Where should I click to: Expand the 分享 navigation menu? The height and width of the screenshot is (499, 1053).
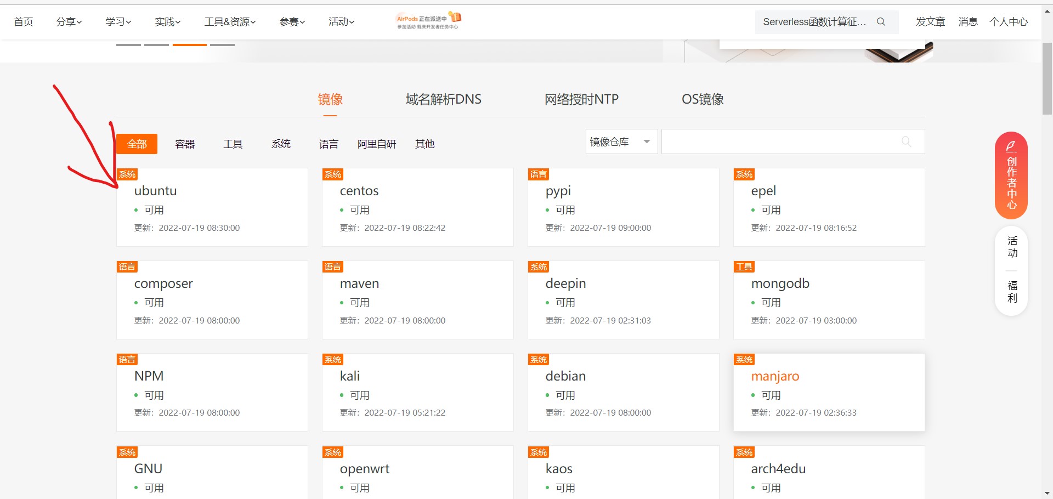click(69, 22)
